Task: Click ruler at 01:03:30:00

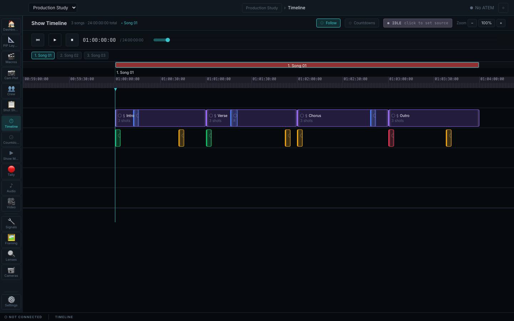Action: coord(447,79)
